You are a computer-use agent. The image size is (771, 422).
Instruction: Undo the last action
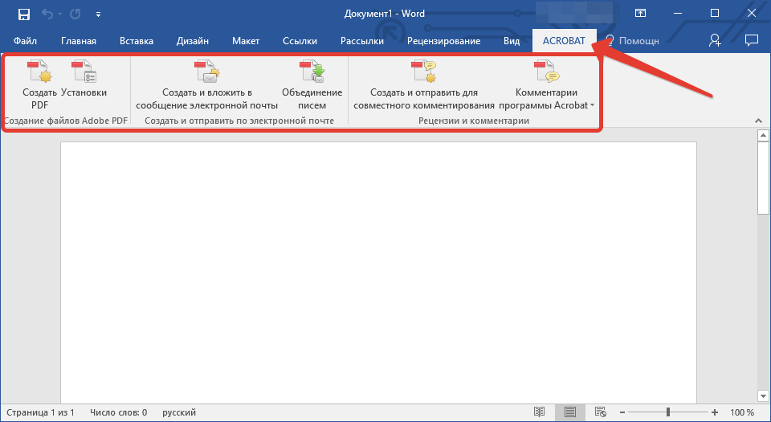coord(47,14)
